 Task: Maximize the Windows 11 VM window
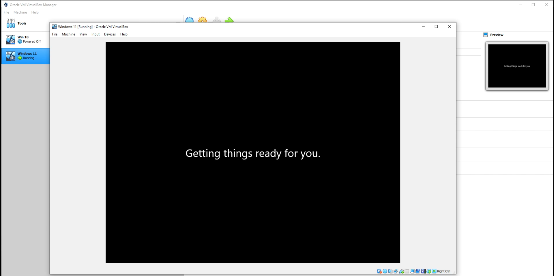pyautogui.click(x=436, y=27)
